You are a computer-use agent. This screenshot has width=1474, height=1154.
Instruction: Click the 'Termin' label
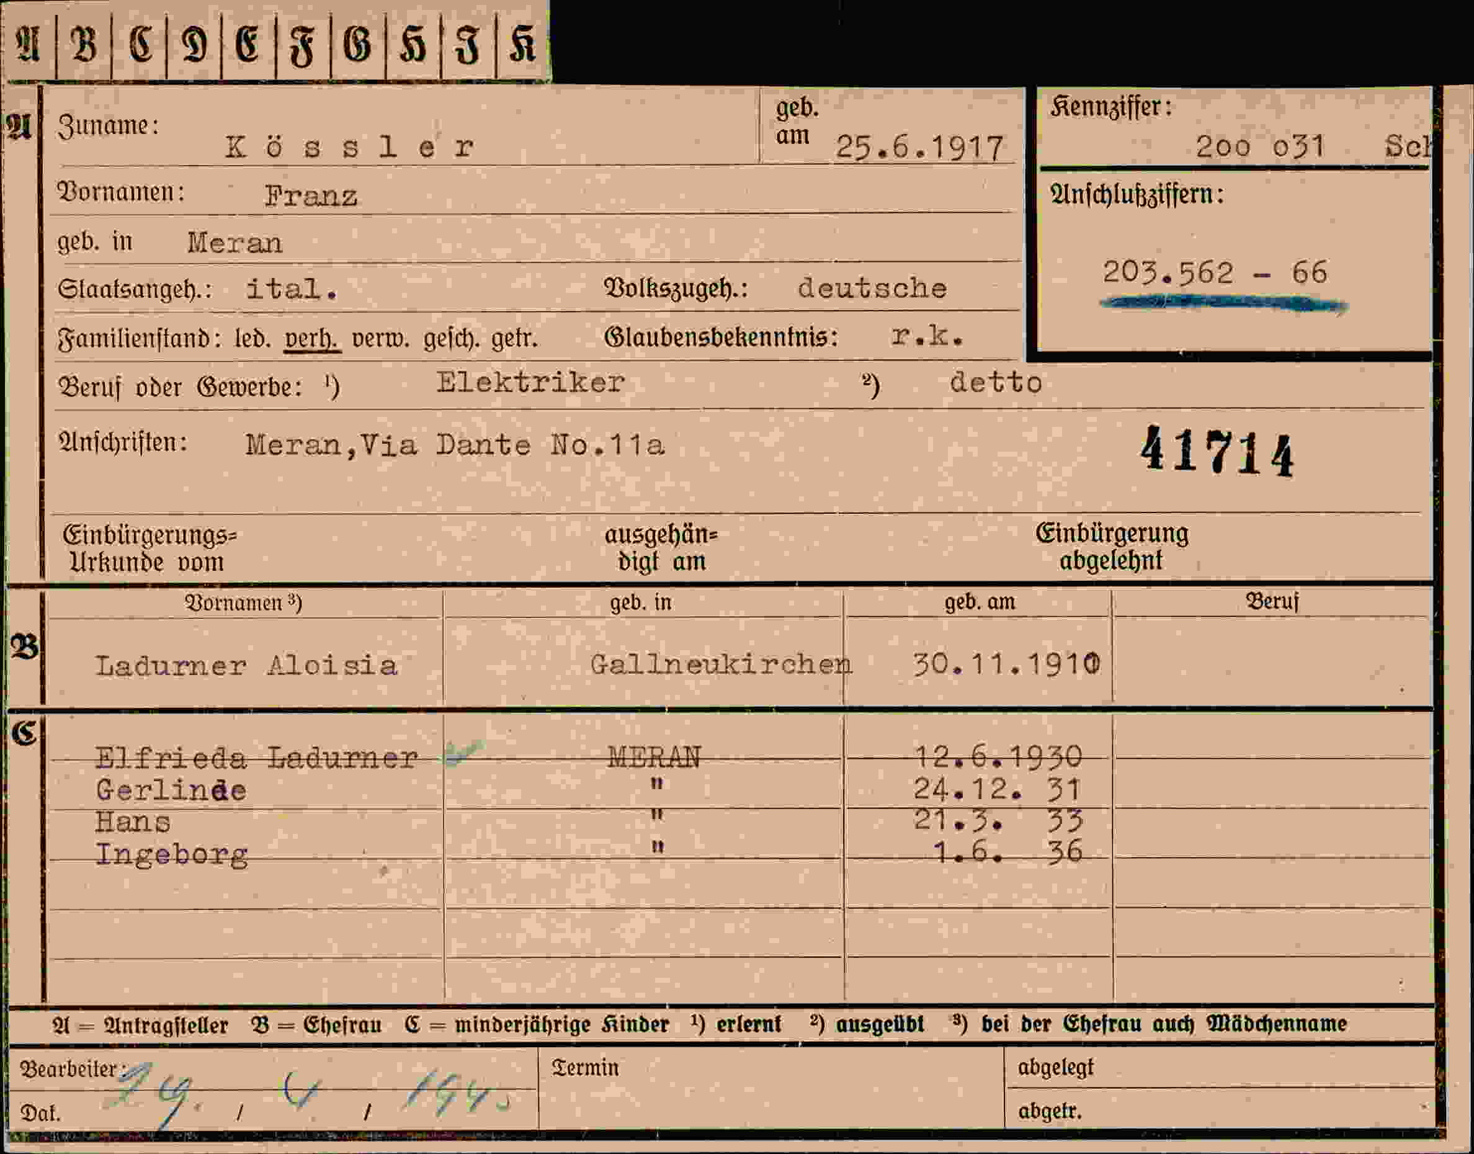coord(585,1068)
